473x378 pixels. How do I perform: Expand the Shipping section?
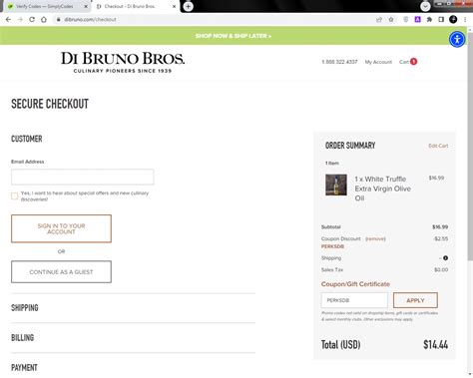[25, 308]
